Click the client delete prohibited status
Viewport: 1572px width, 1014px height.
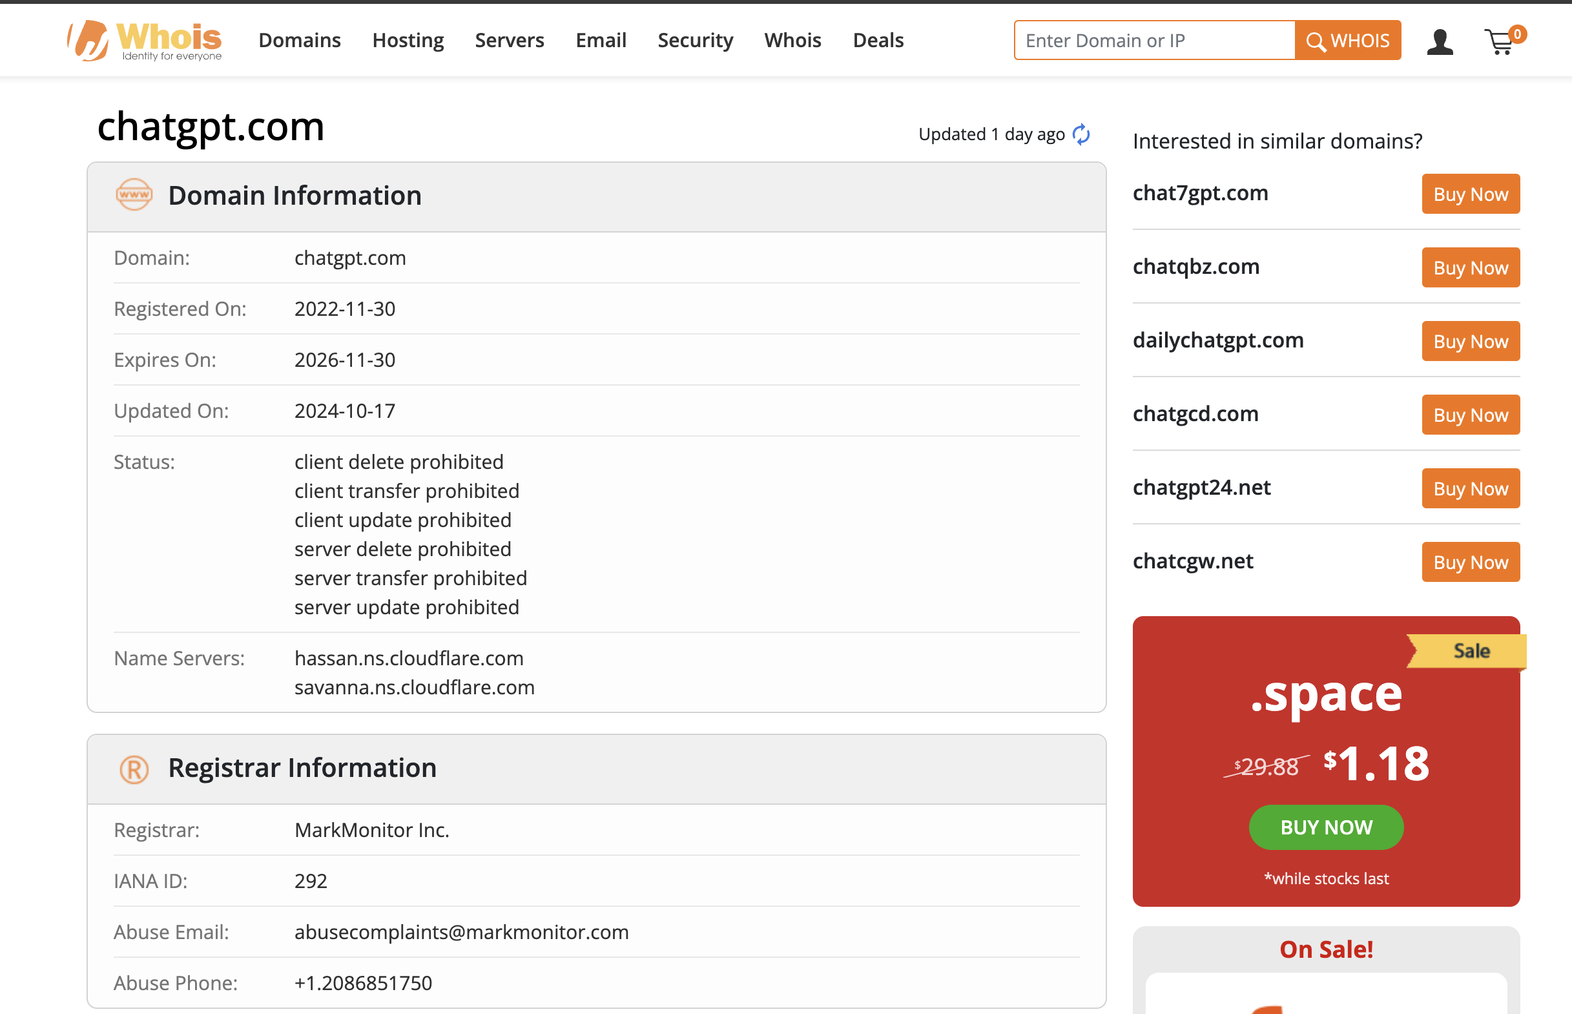[x=399, y=462]
